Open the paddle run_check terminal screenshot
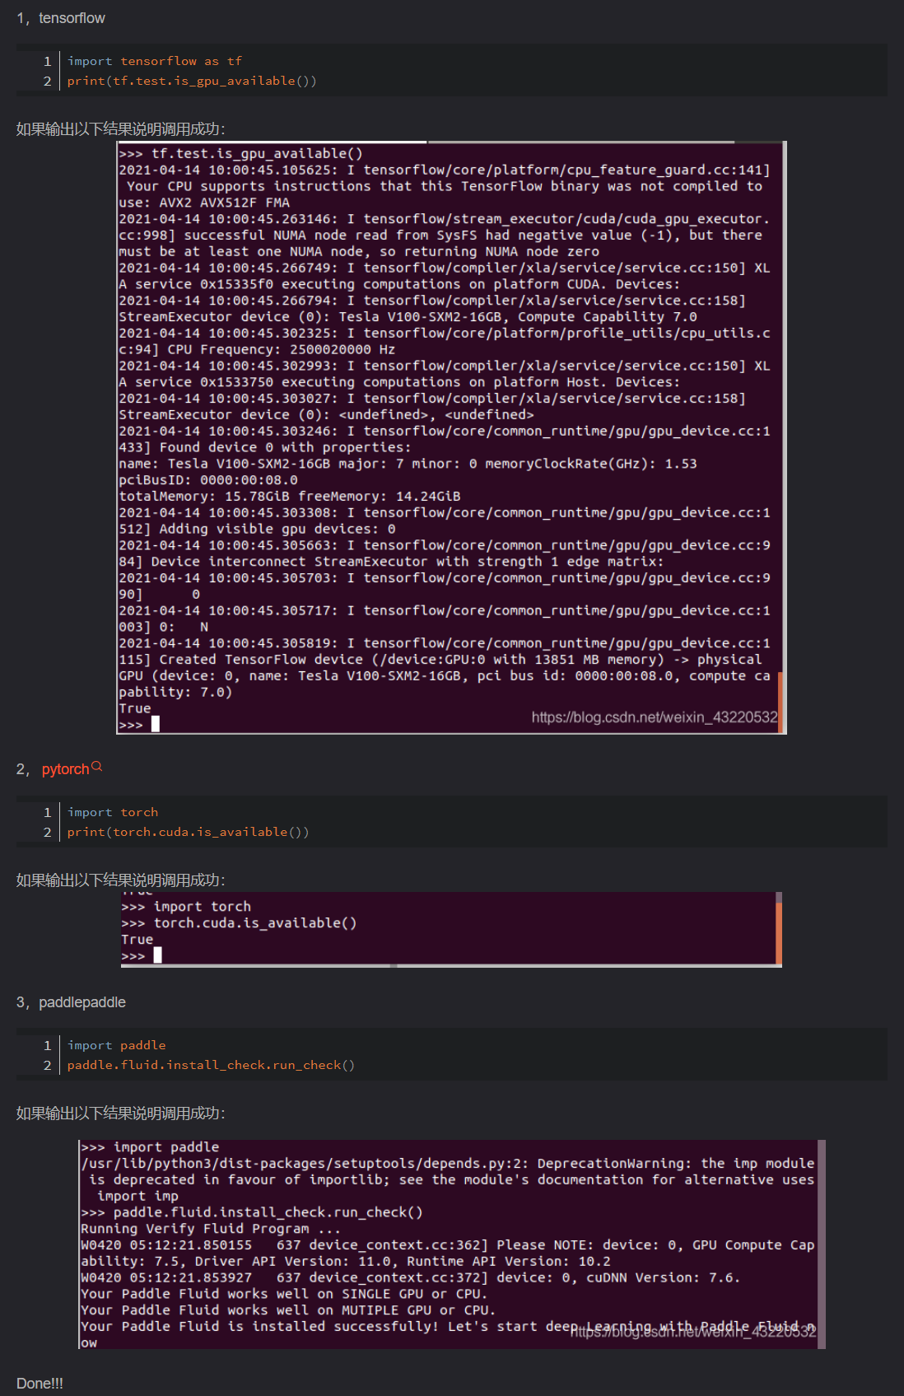This screenshot has width=904, height=1396. [x=452, y=1244]
